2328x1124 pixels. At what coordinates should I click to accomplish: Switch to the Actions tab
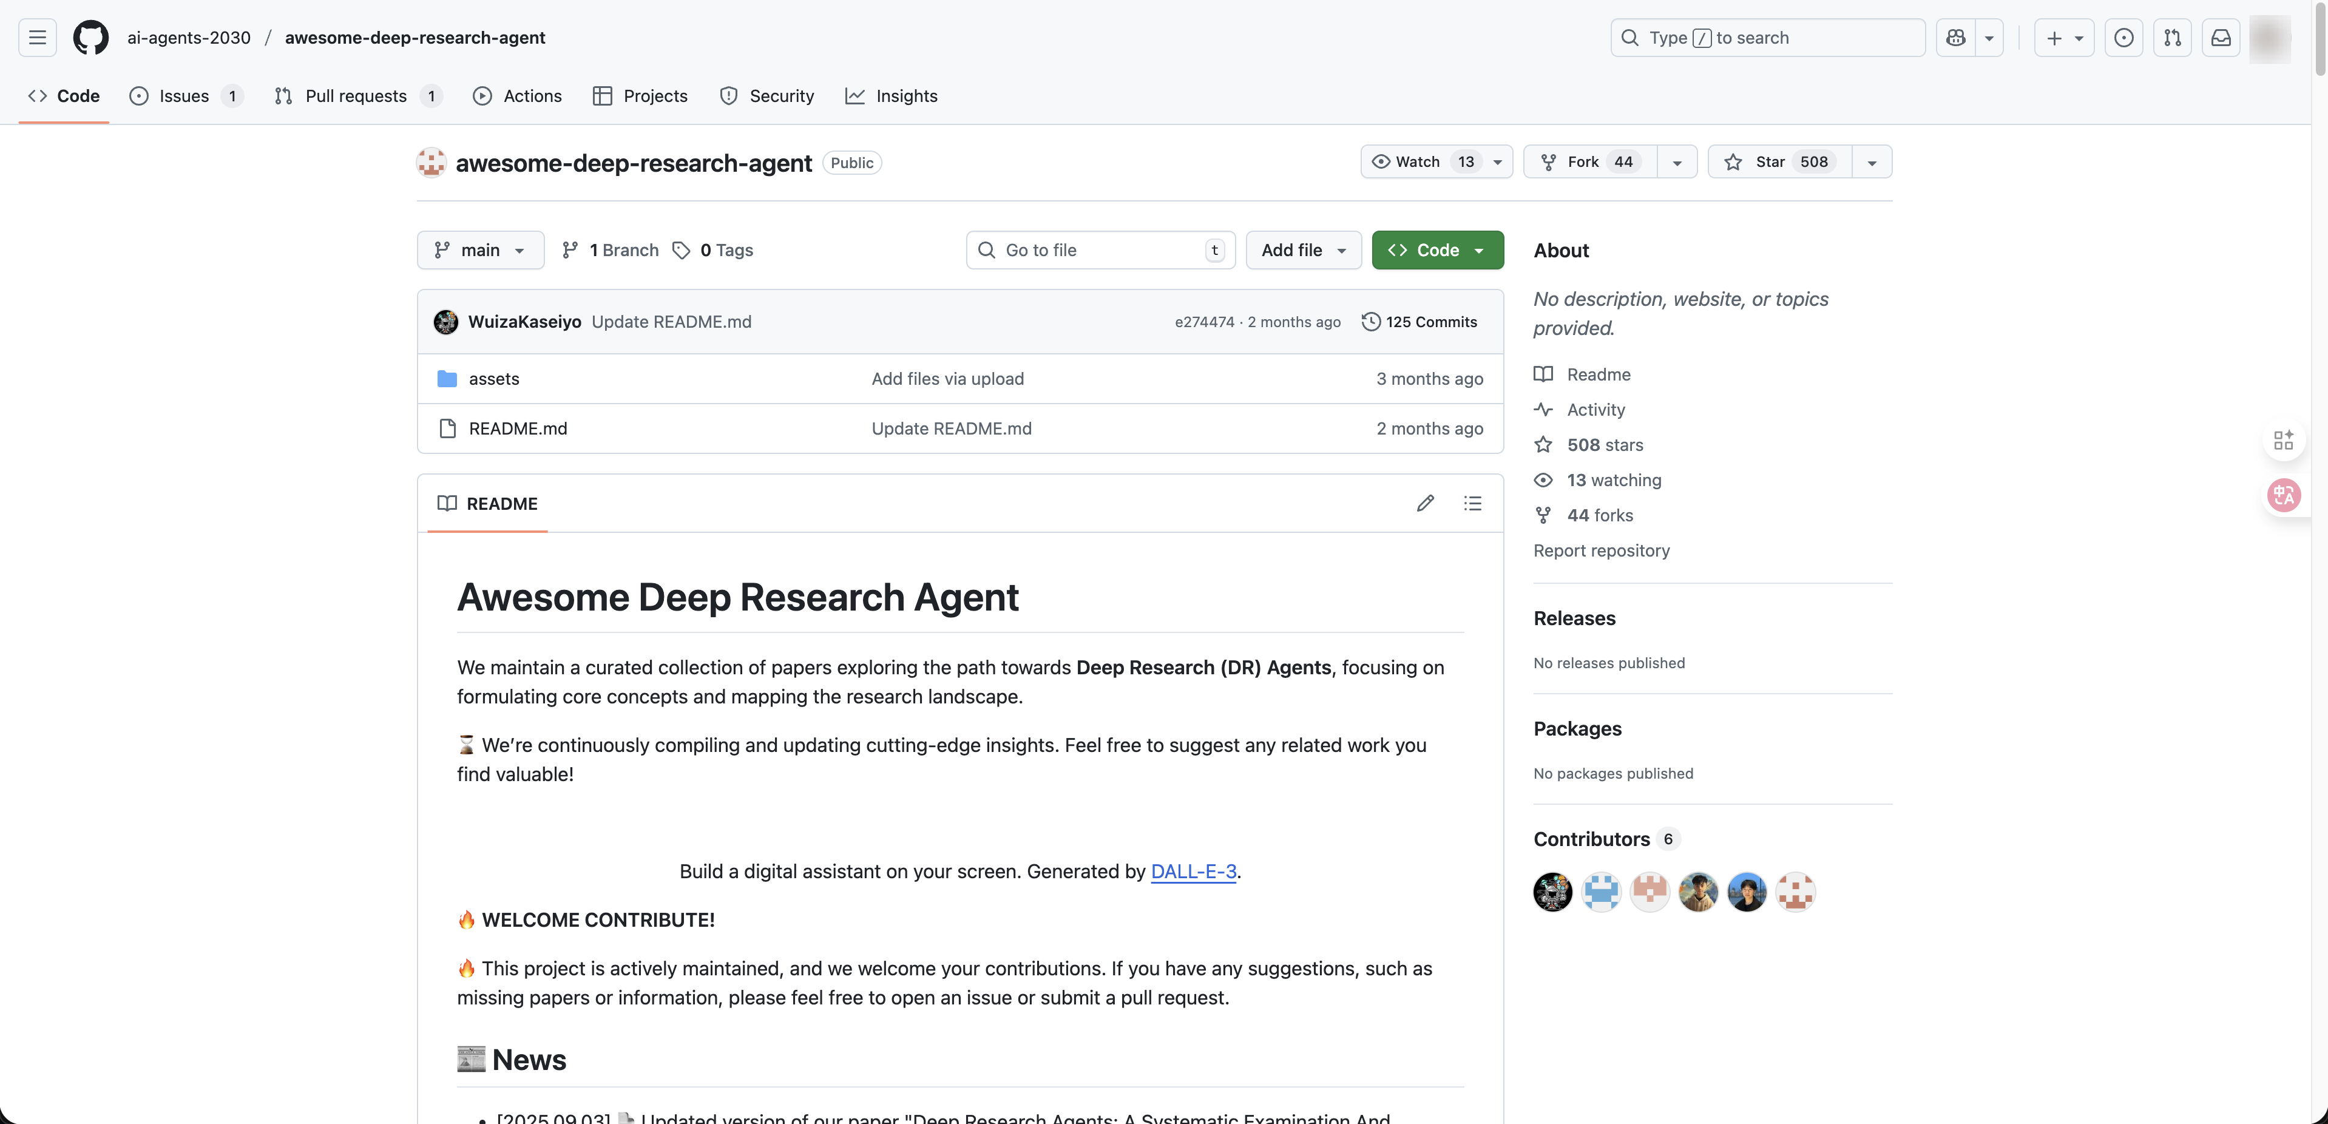pos(517,96)
